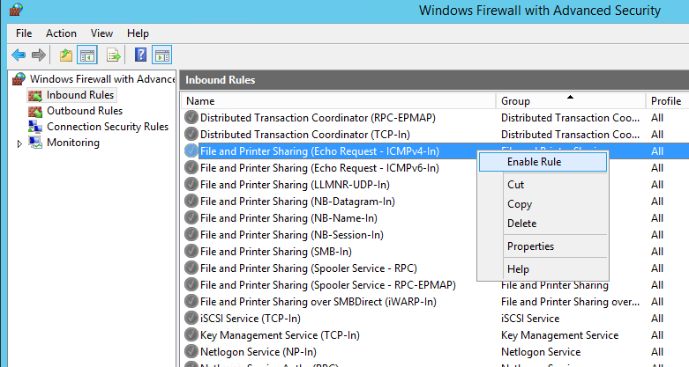
Task: Click status icon of Key Management Service rule
Action: click(191, 335)
